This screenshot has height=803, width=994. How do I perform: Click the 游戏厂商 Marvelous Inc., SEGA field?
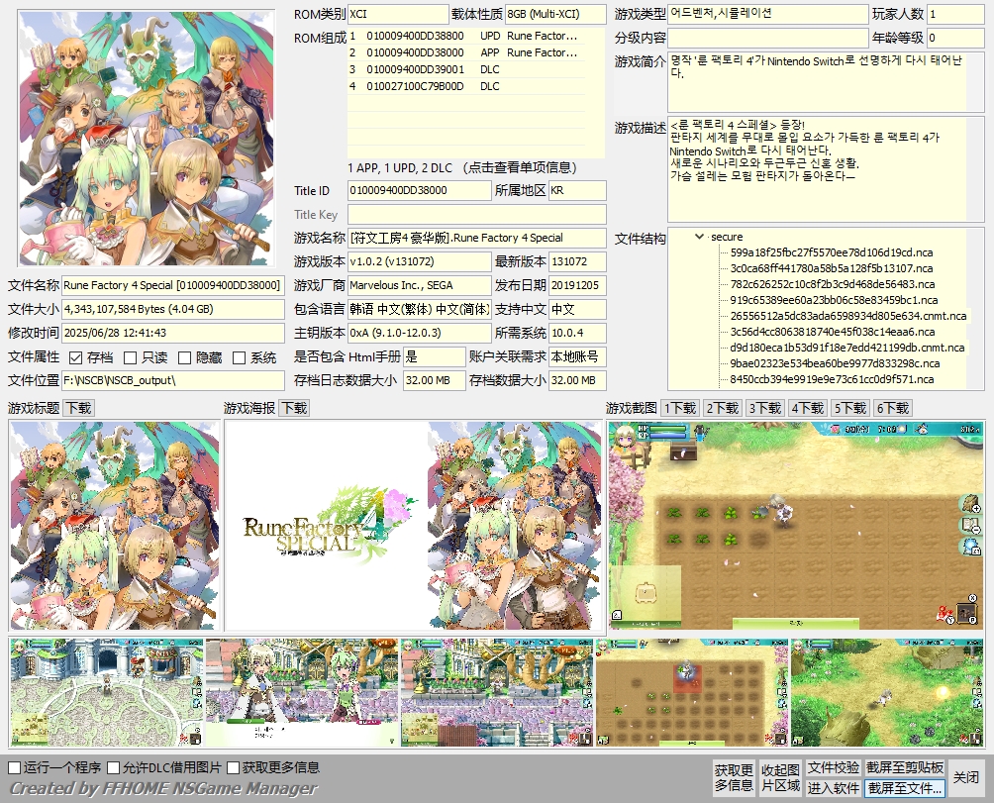pyautogui.click(x=419, y=285)
